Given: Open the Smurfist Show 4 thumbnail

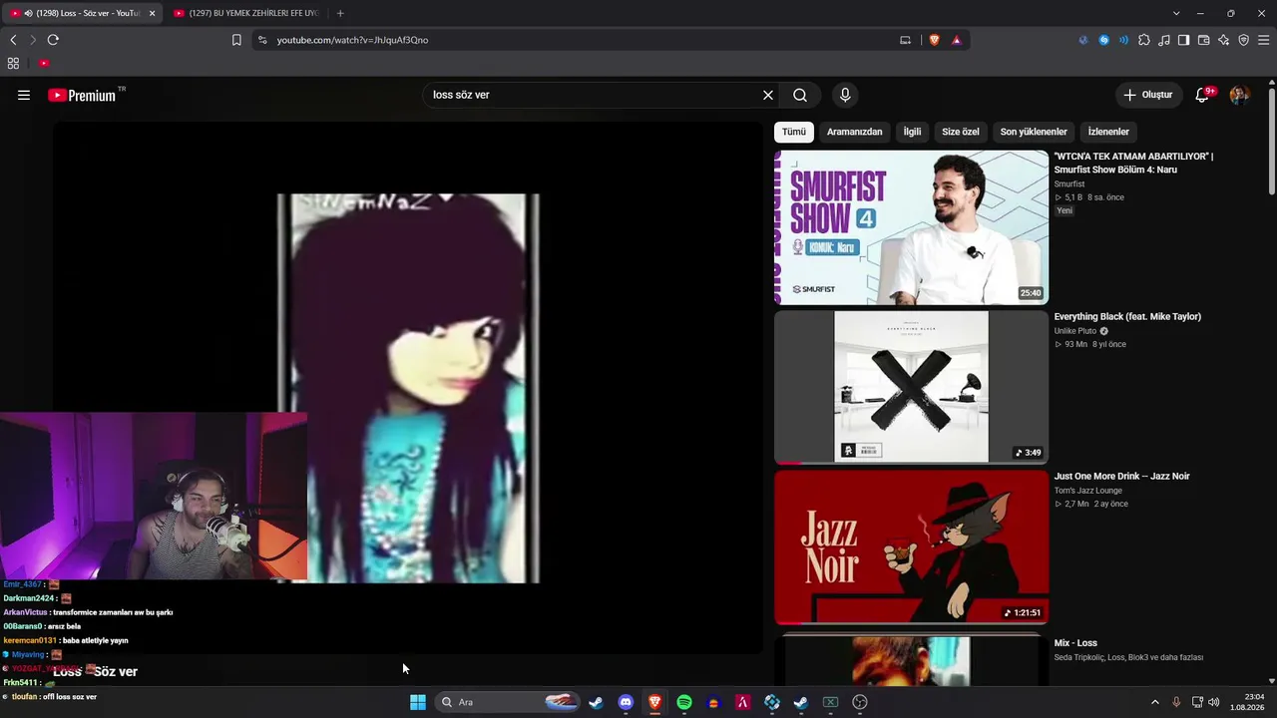Looking at the screenshot, I should pyautogui.click(x=912, y=227).
